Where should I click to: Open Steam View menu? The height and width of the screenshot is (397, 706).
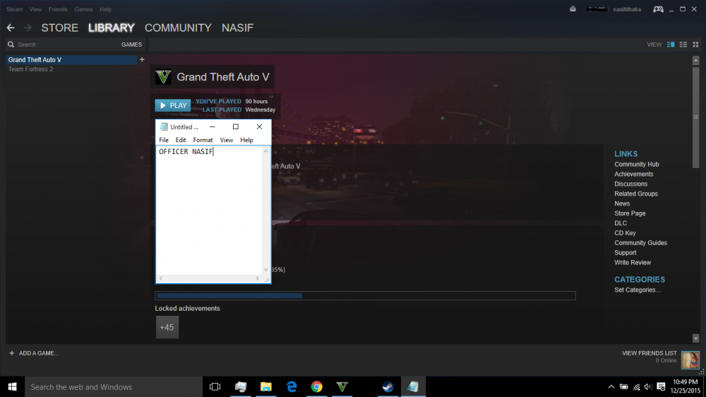35,9
